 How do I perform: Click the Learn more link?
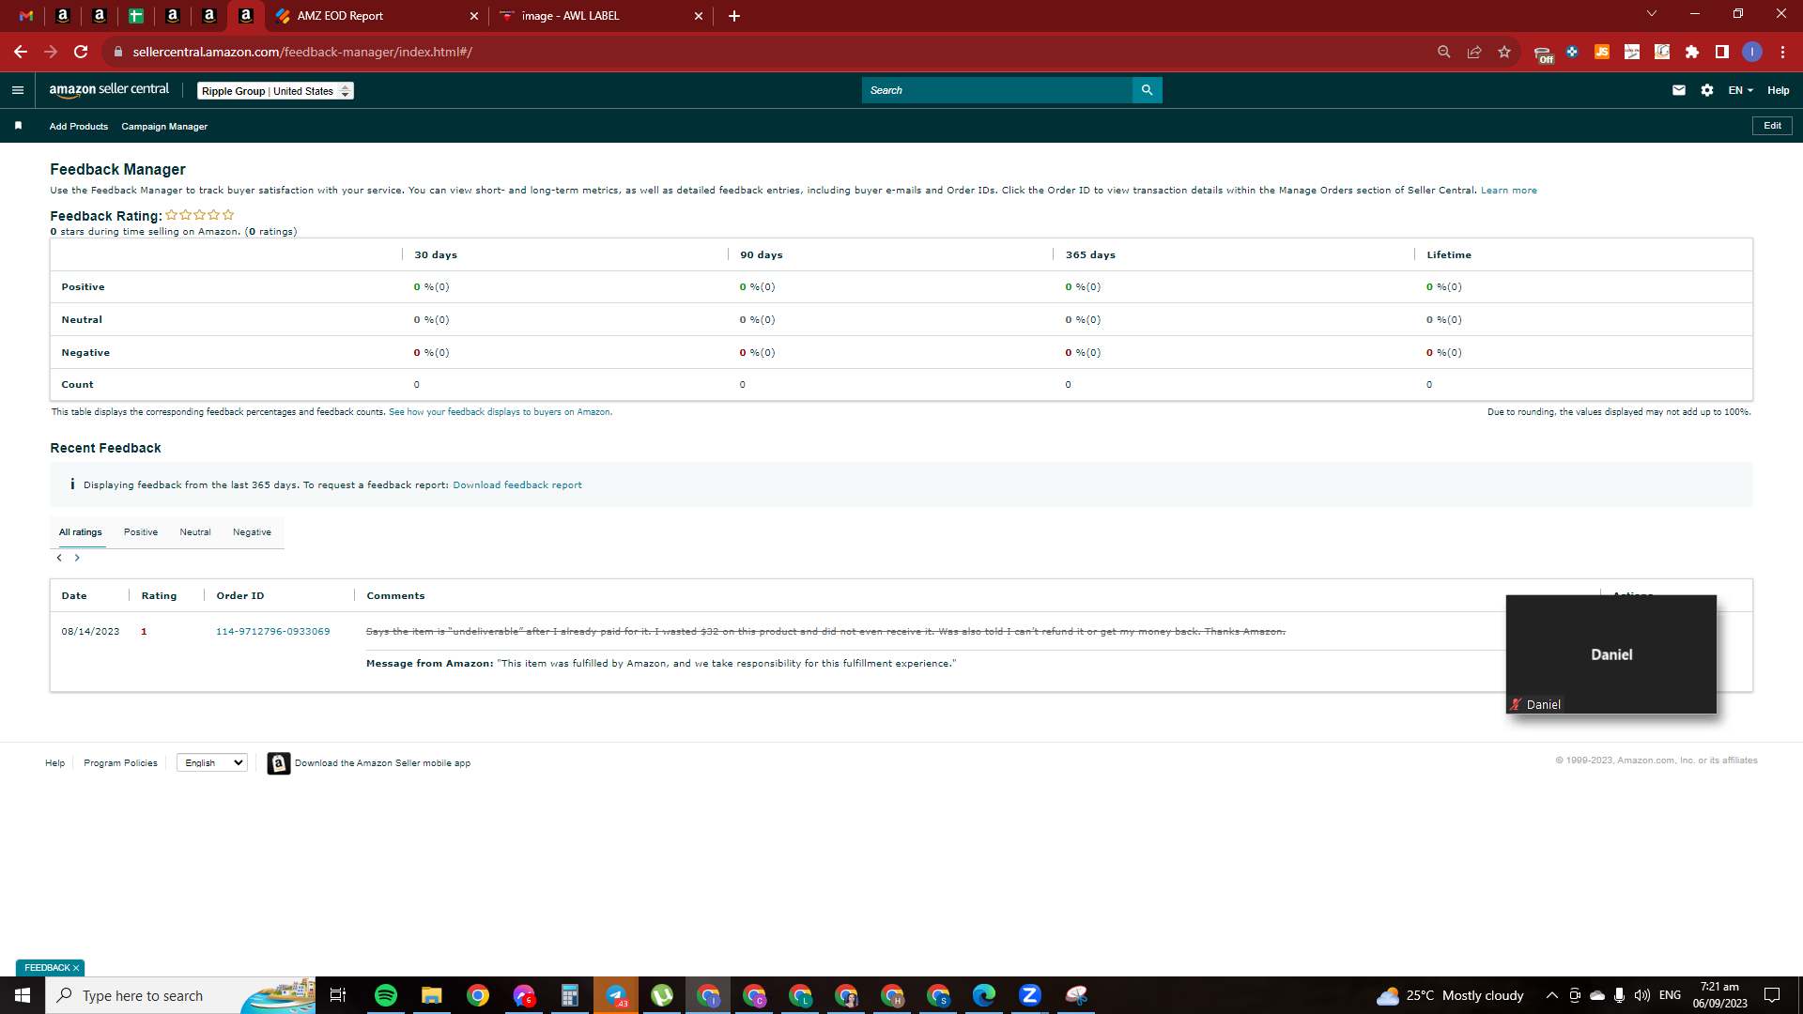(1509, 191)
